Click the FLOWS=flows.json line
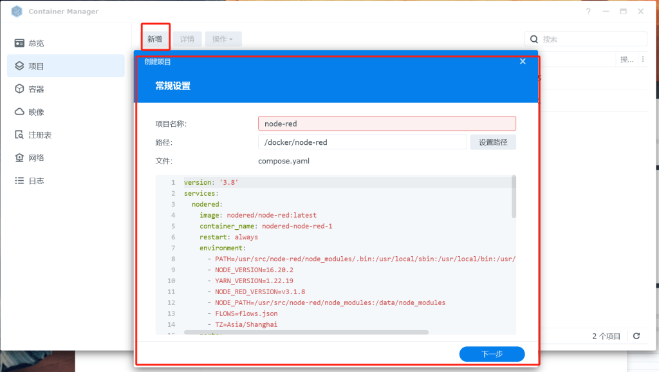 click(x=246, y=313)
